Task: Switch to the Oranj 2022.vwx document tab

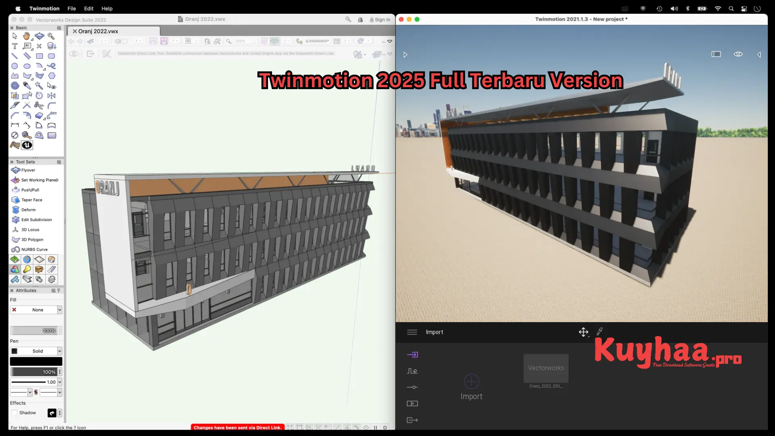Action: pyautogui.click(x=98, y=31)
